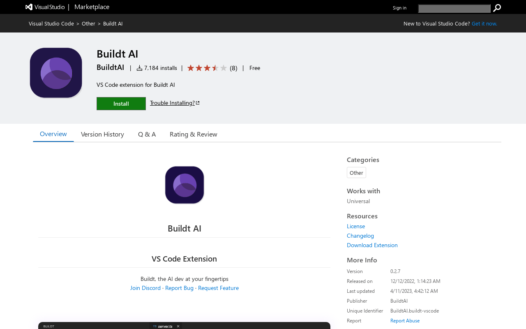Screen dimensions: 526x329
Task: Click the Other category tag
Action: click(x=356, y=173)
